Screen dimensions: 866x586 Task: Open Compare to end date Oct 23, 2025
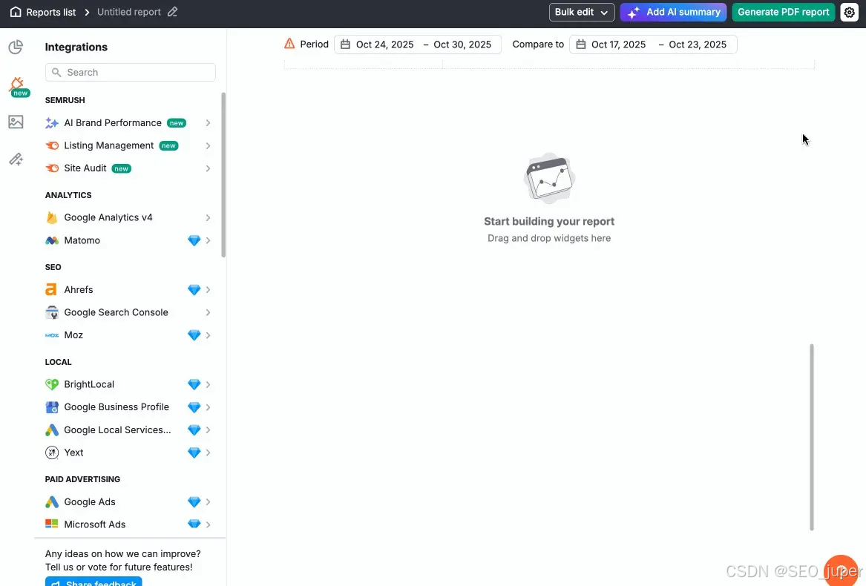click(698, 45)
